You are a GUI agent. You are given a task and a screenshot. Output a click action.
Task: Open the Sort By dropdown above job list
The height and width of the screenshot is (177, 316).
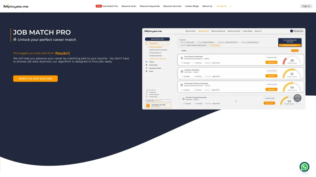(295, 51)
